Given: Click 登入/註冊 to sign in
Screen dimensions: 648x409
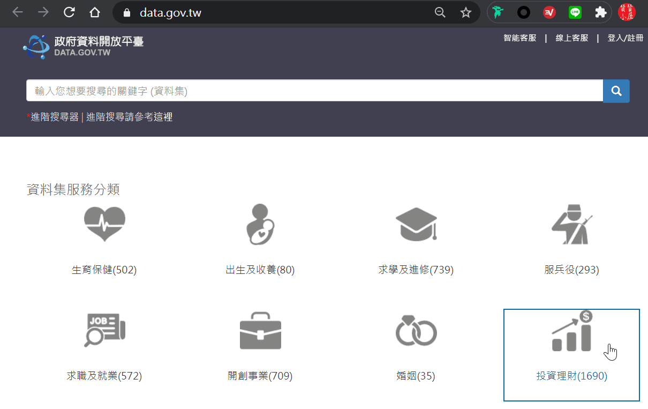Looking at the screenshot, I should coord(625,38).
